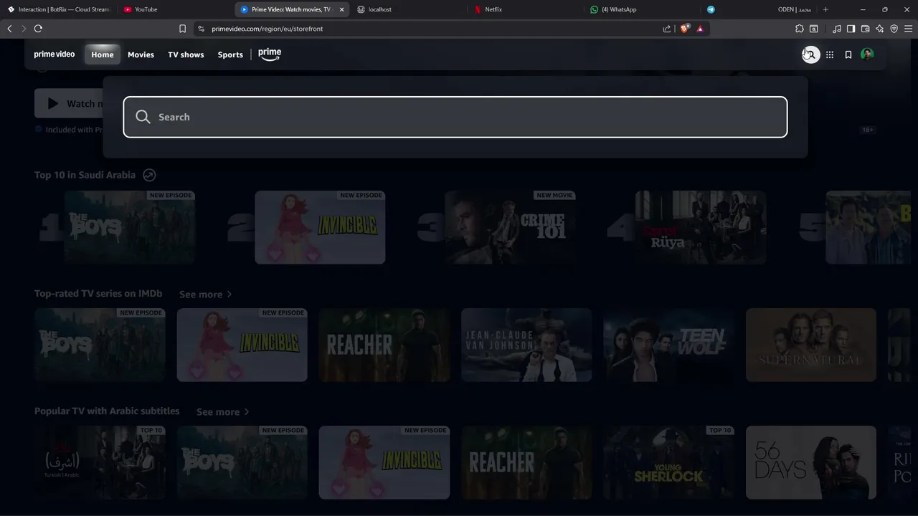
Task: Open the 56 Days thumbnail
Action: 811,462
